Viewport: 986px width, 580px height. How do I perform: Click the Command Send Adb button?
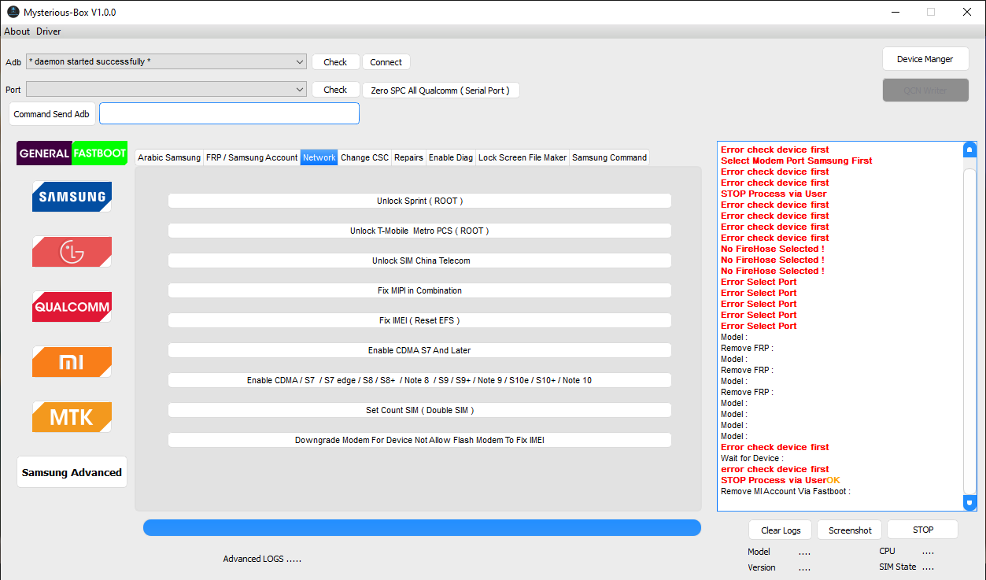click(x=52, y=114)
